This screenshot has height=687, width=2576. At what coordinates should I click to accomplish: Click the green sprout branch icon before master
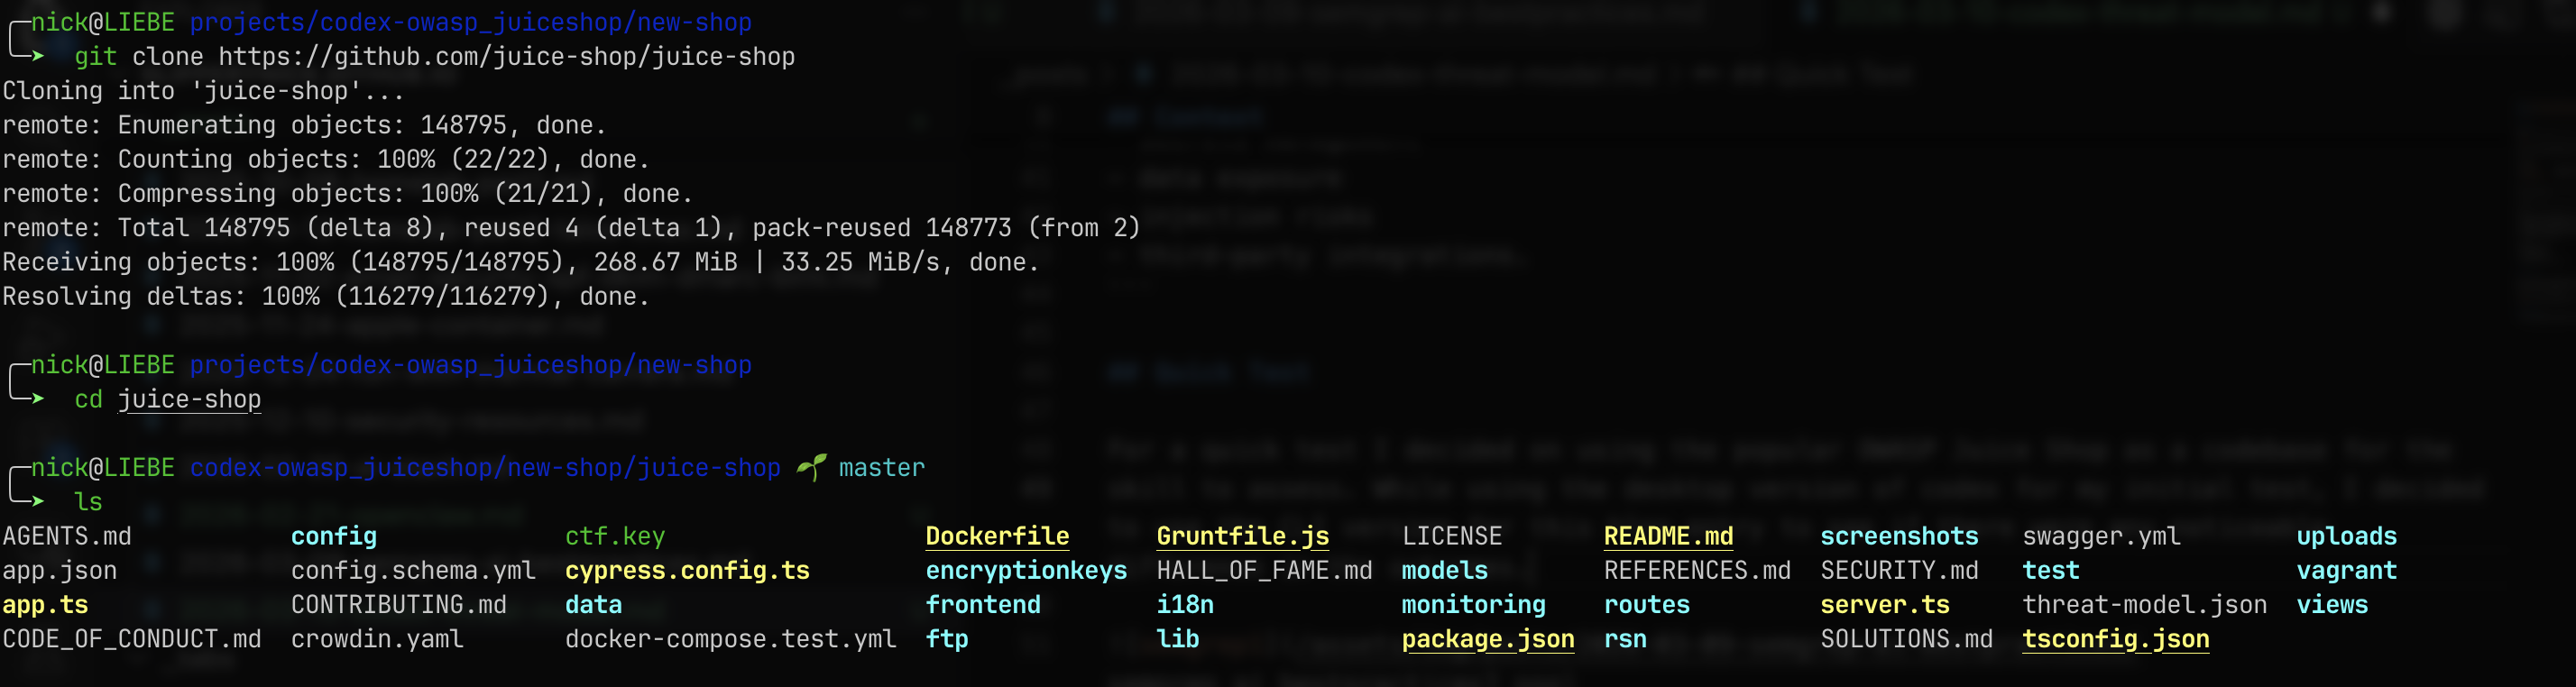(811, 467)
